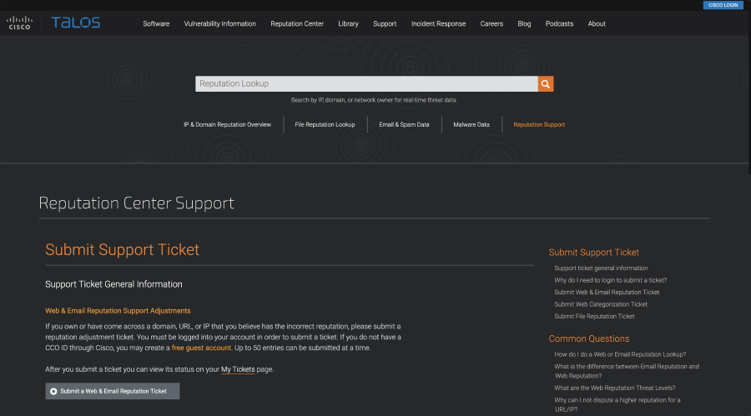Click Web & Email Reputation Support Adjustments heading
This screenshot has width=751, height=416.
[x=118, y=311]
